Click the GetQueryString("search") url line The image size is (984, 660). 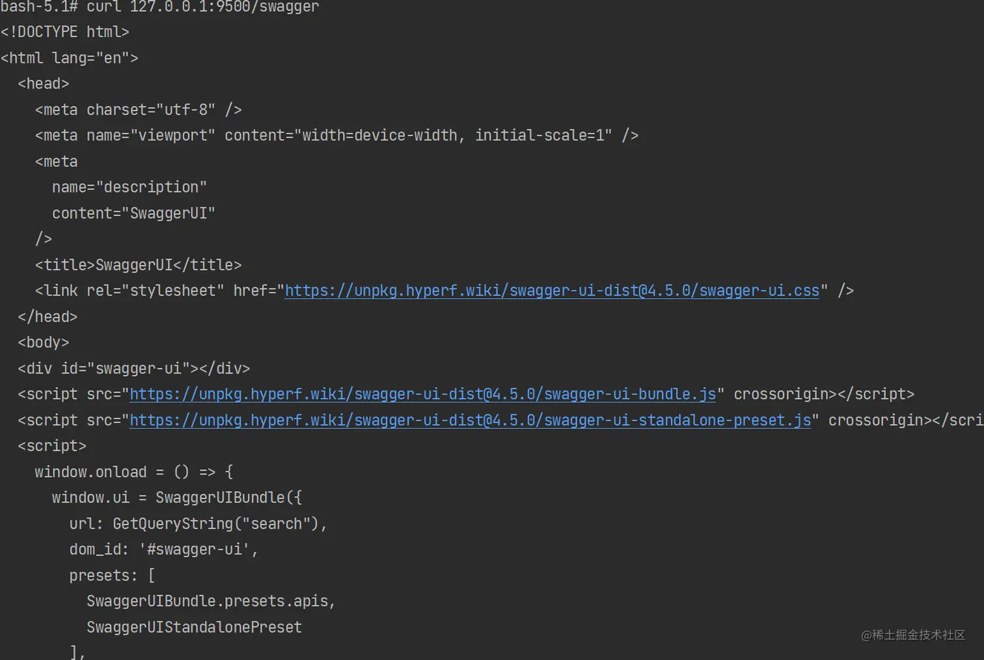pos(198,524)
